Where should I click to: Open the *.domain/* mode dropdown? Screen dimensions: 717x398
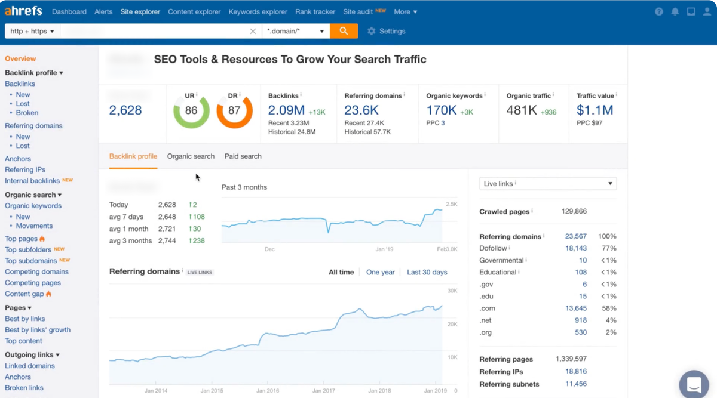point(296,31)
